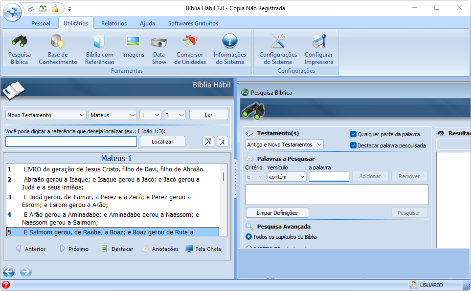Toggle Qualquer parte da palavra checkbox
The height and width of the screenshot is (291, 471).
point(353,134)
